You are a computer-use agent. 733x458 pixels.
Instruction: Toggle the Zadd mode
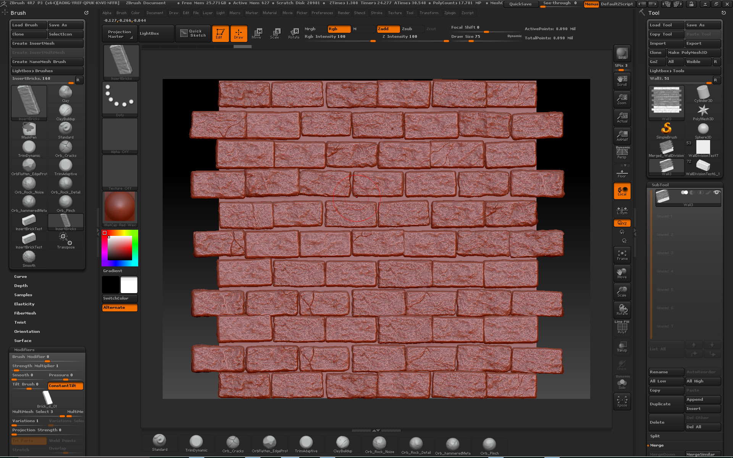click(388, 29)
